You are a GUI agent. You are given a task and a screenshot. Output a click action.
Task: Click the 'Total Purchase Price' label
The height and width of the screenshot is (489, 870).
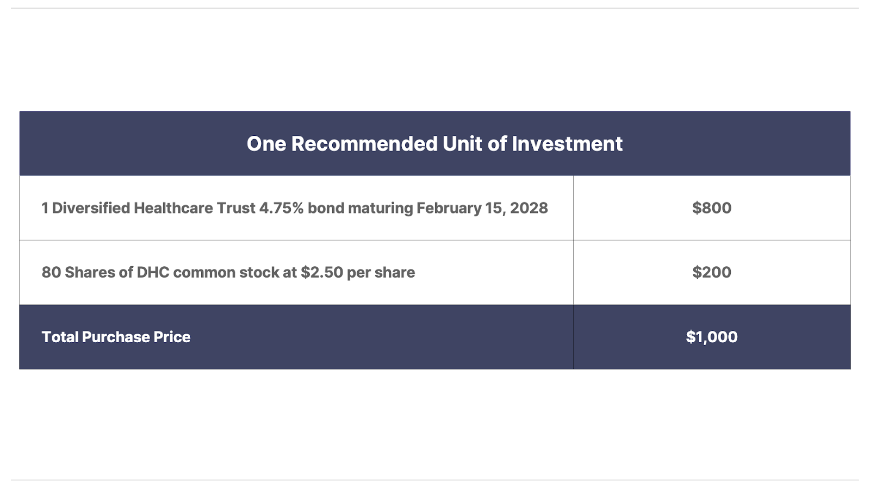[116, 337]
